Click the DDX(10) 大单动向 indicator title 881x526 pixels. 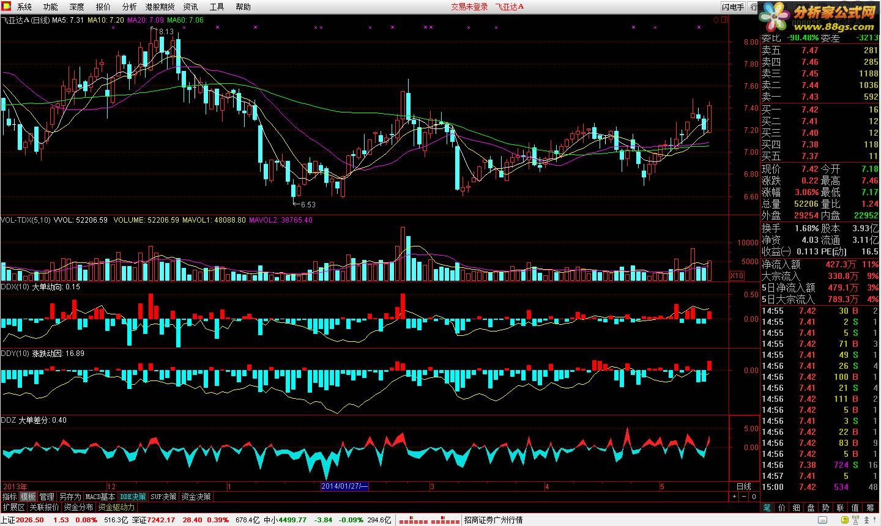[40, 287]
